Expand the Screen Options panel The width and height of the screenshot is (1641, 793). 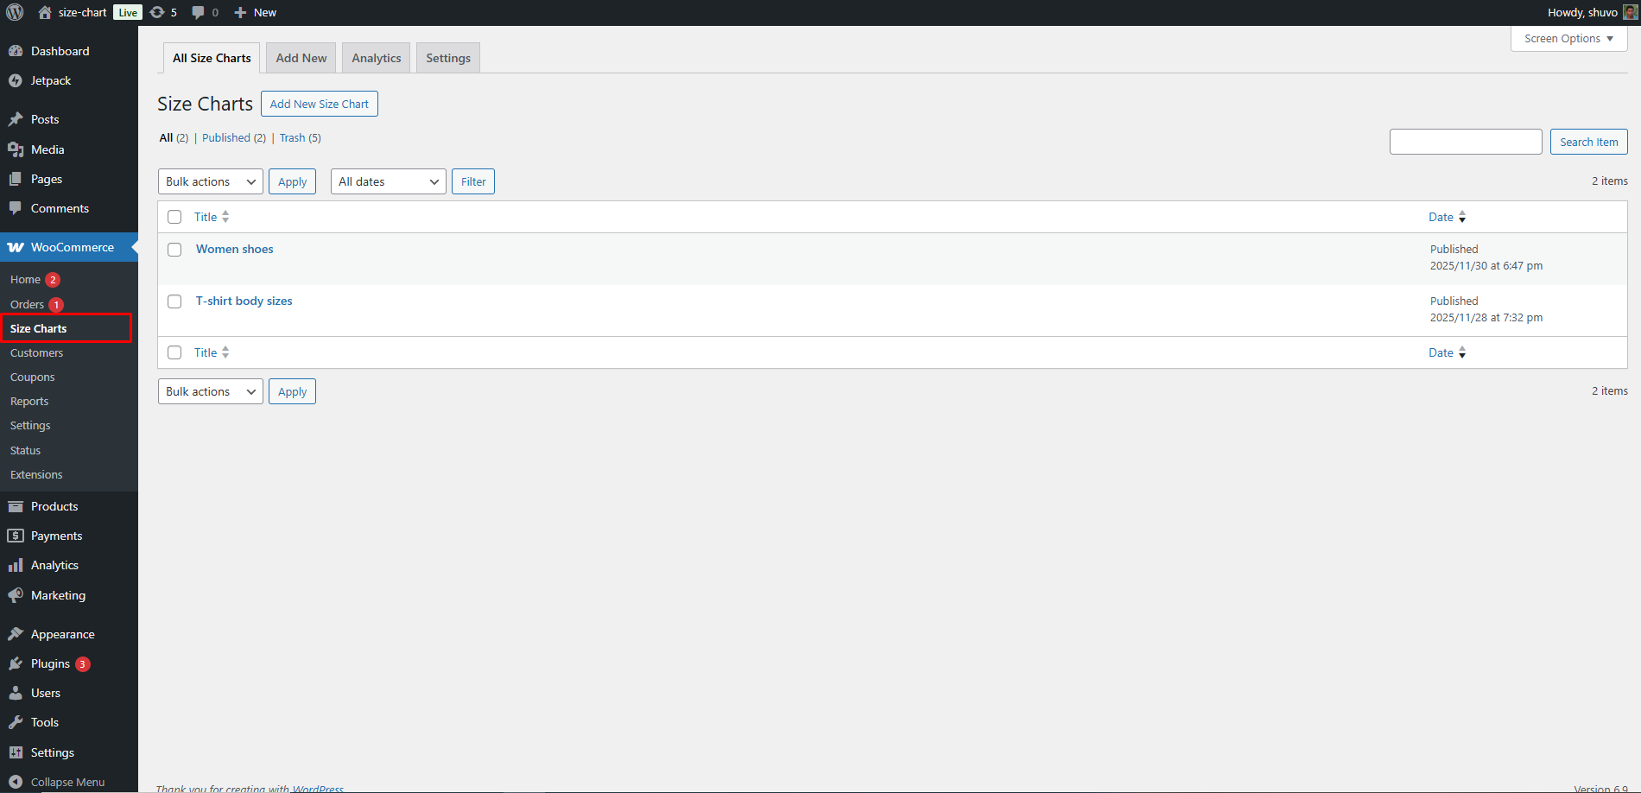tap(1568, 39)
